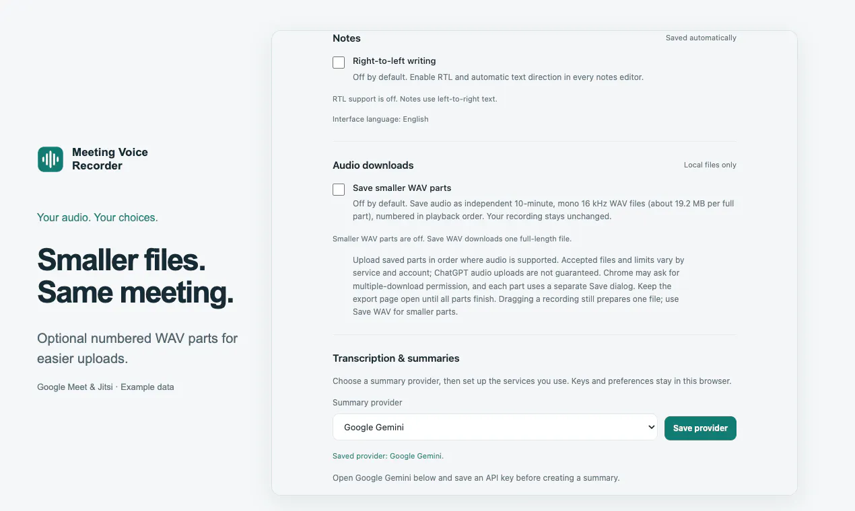Click the Meeting Voice Recorder waveform logo
Screen dimensions: 855x511
point(50,159)
